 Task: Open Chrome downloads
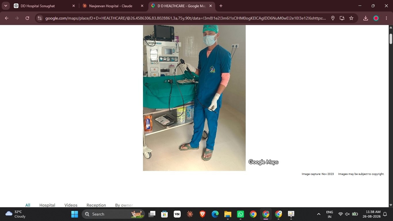pyautogui.click(x=366, y=18)
